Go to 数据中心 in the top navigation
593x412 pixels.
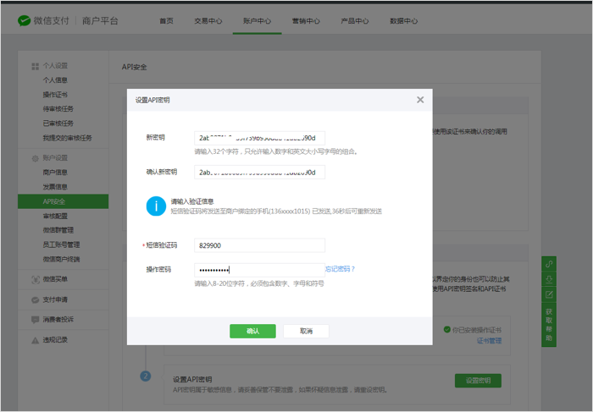pyautogui.click(x=404, y=20)
